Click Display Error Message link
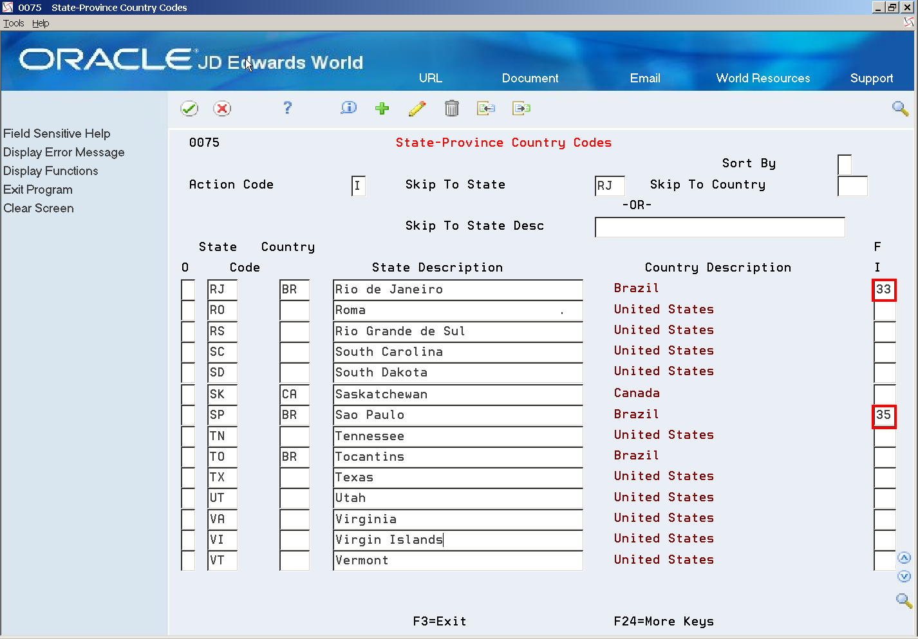918x639 pixels. tap(64, 152)
